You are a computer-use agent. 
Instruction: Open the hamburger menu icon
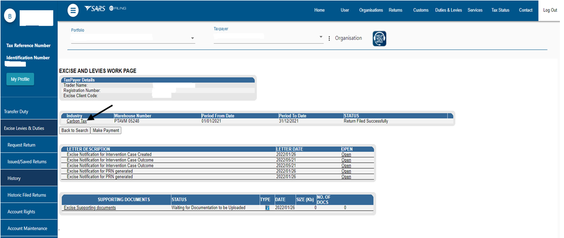pos(73,10)
